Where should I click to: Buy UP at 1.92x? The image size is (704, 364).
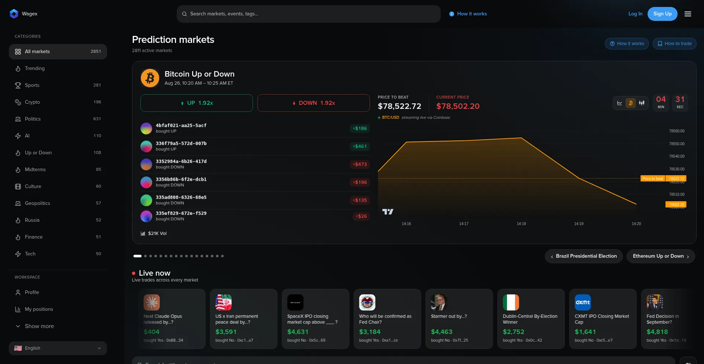[197, 103]
